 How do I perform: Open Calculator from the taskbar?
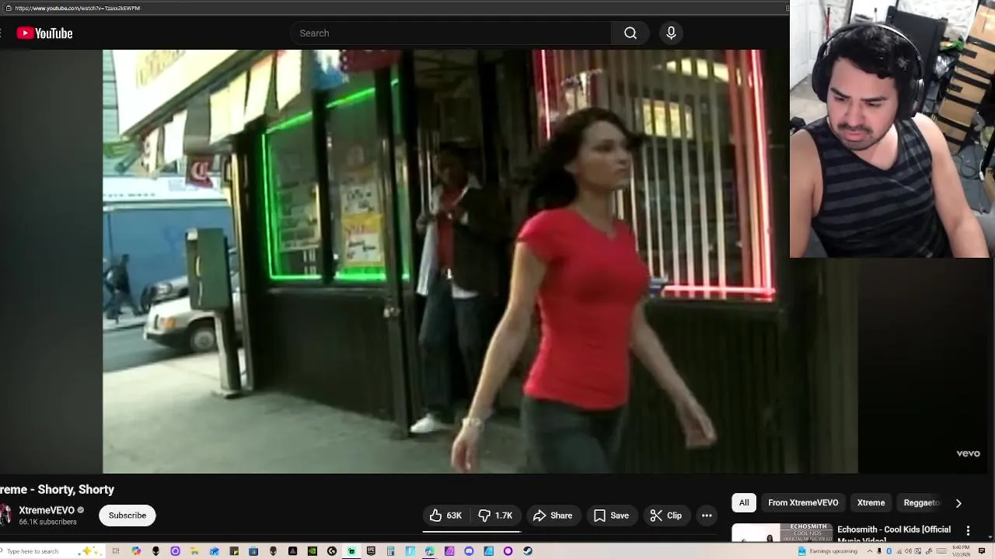(x=391, y=551)
